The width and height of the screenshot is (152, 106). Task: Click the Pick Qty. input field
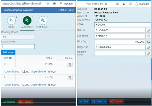(x=120, y=42)
